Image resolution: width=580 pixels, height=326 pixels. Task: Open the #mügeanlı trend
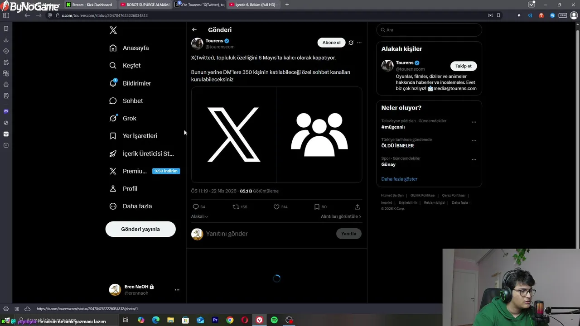click(x=393, y=127)
